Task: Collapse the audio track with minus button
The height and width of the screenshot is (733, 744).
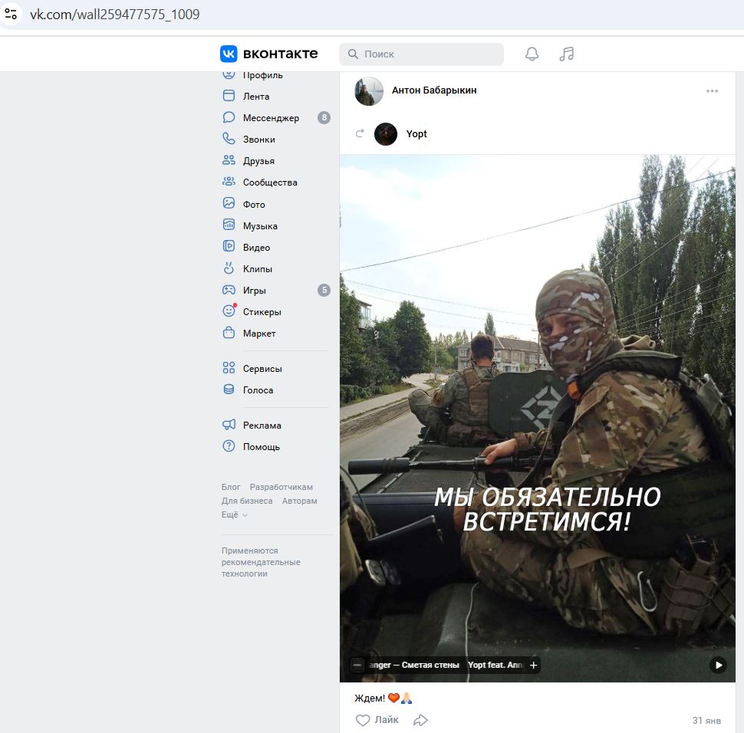Action: tap(357, 665)
